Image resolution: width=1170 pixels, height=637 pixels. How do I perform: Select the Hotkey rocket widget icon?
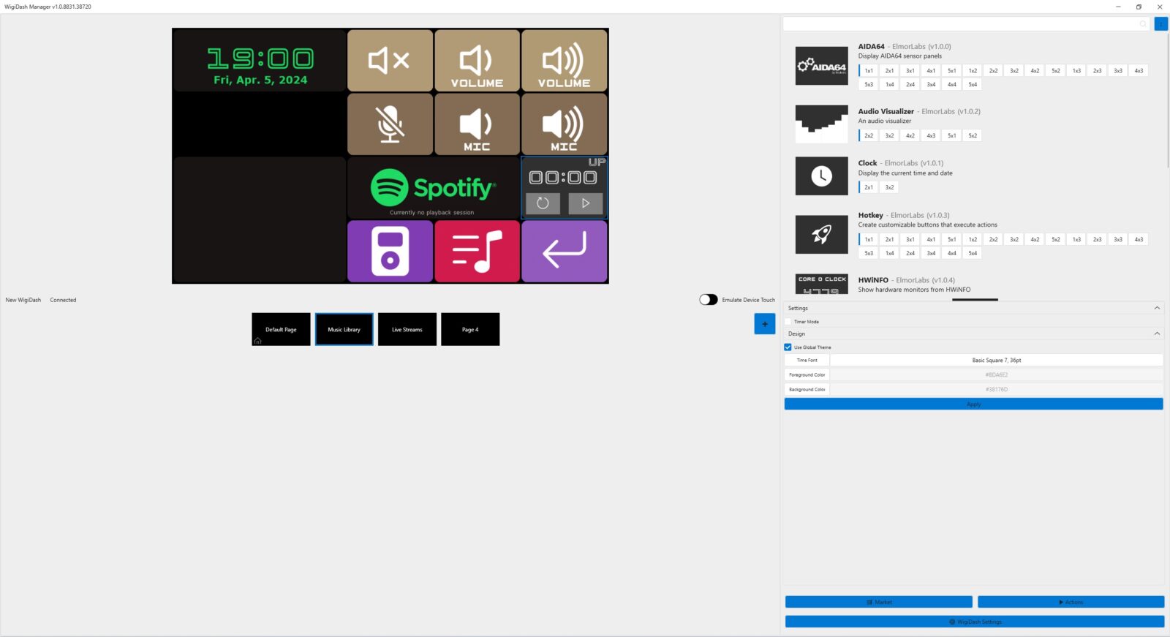click(821, 234)
